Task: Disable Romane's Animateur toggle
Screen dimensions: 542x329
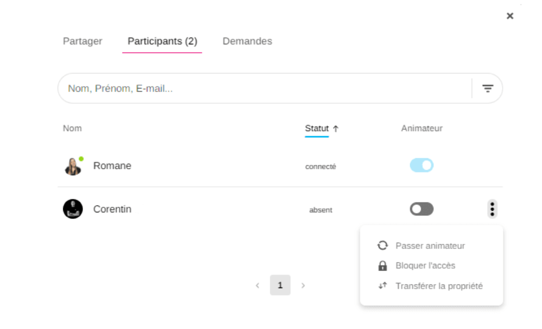Action: (421, 165)
